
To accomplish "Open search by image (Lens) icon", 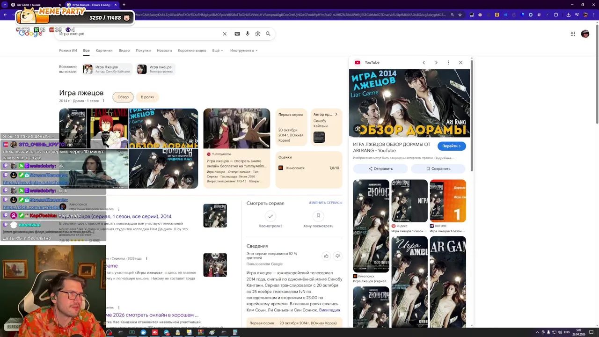I will pos(258,34).
